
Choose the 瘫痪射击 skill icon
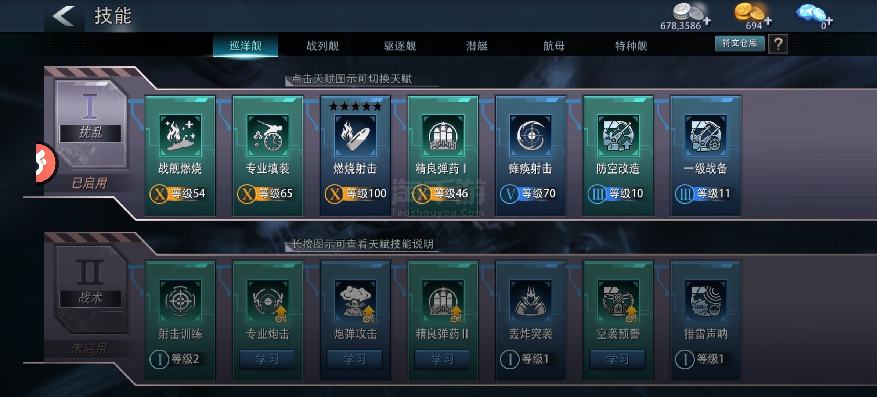coord(530,136)
